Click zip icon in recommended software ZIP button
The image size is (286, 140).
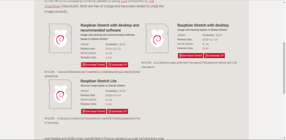pyautogui.click(x=109, y=65)
